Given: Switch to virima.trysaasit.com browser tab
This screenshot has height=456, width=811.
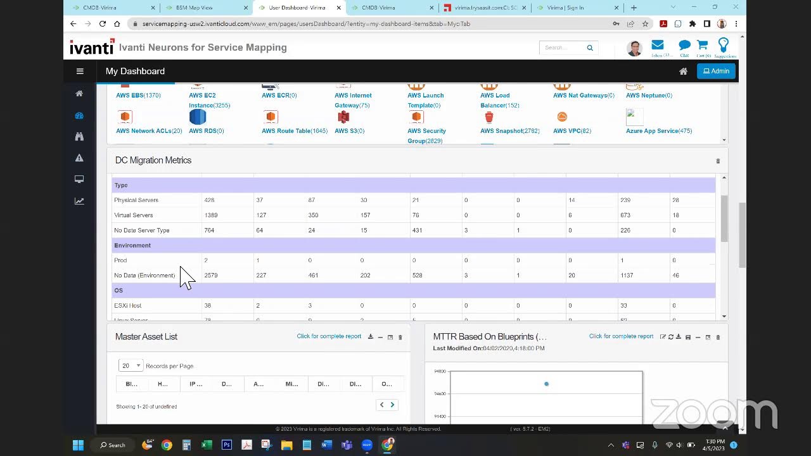Looking at the screenshot, I should click(485, 8).
